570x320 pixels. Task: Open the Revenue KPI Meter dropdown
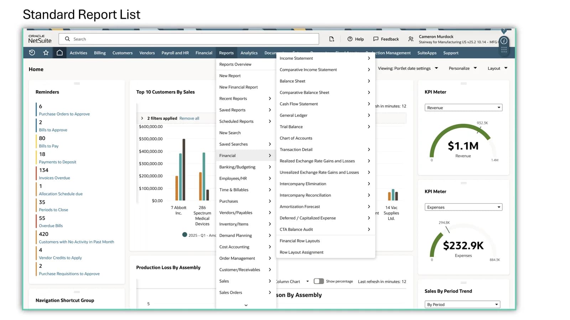click(x=463, y=108)
